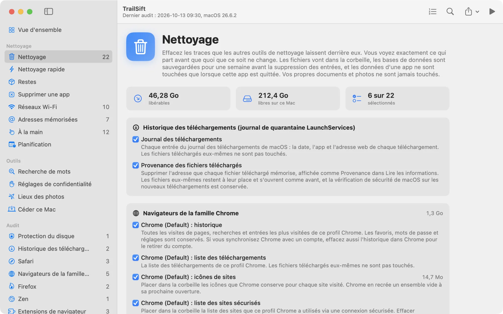
Task: Click the 46,28 Go libérables card
Action: [x=178, y=98]
